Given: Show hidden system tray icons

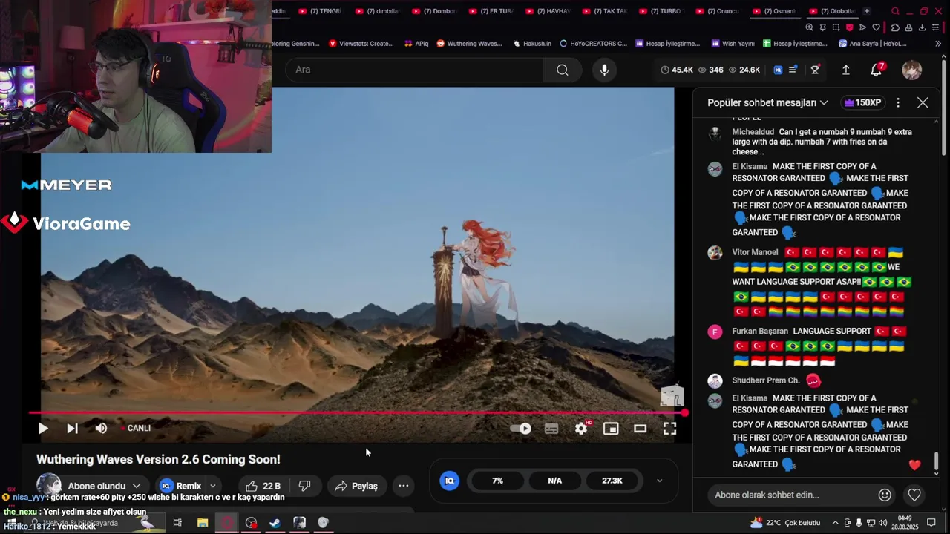Looking at the screenshot, I should 835,523.
